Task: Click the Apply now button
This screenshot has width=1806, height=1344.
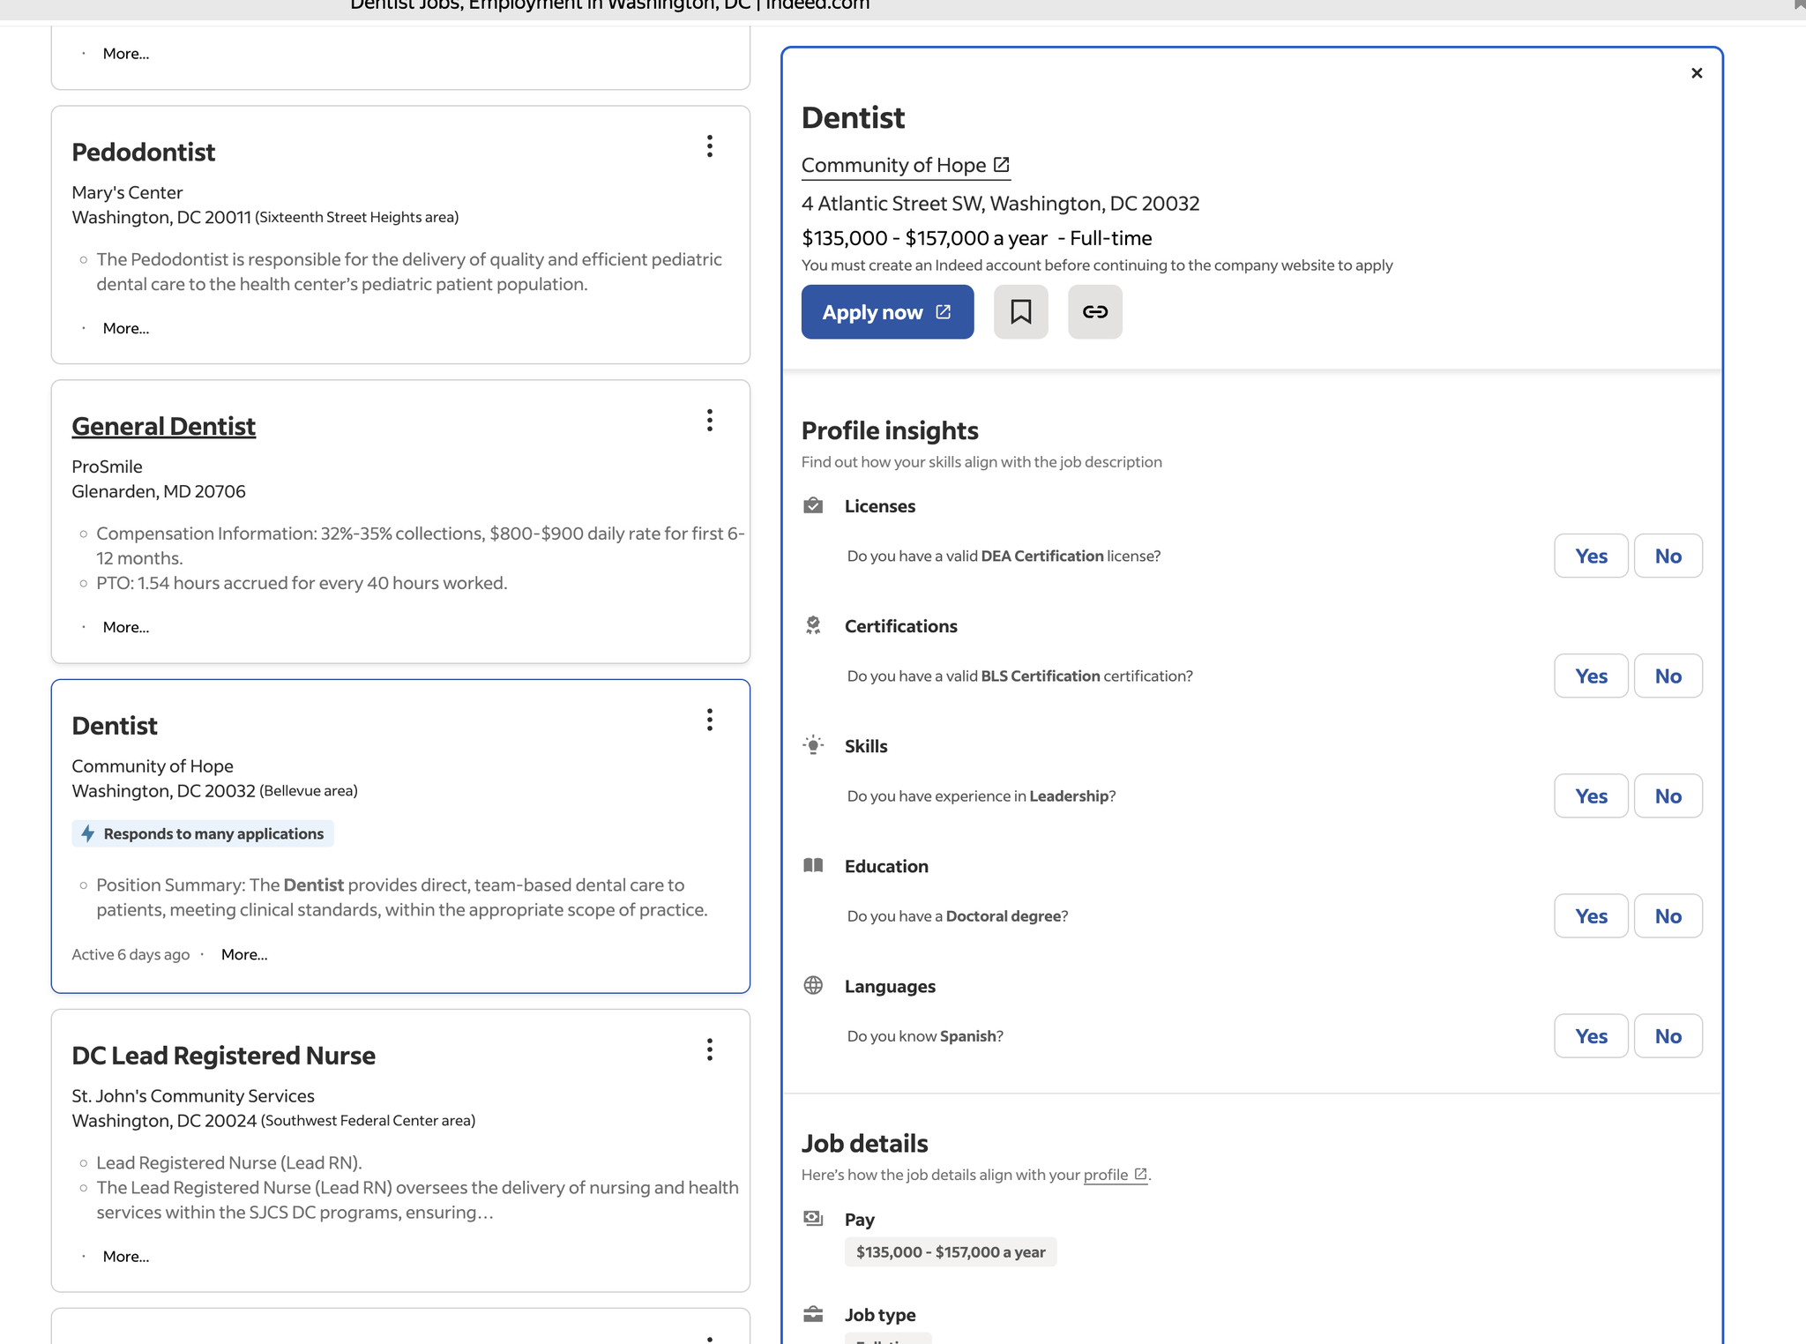Action: pos(886,311)
